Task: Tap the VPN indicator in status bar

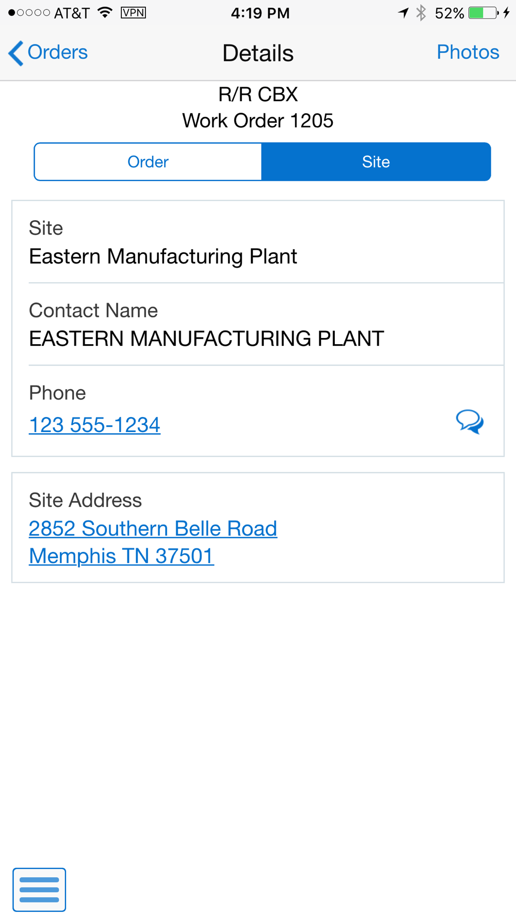Action: 133,13
